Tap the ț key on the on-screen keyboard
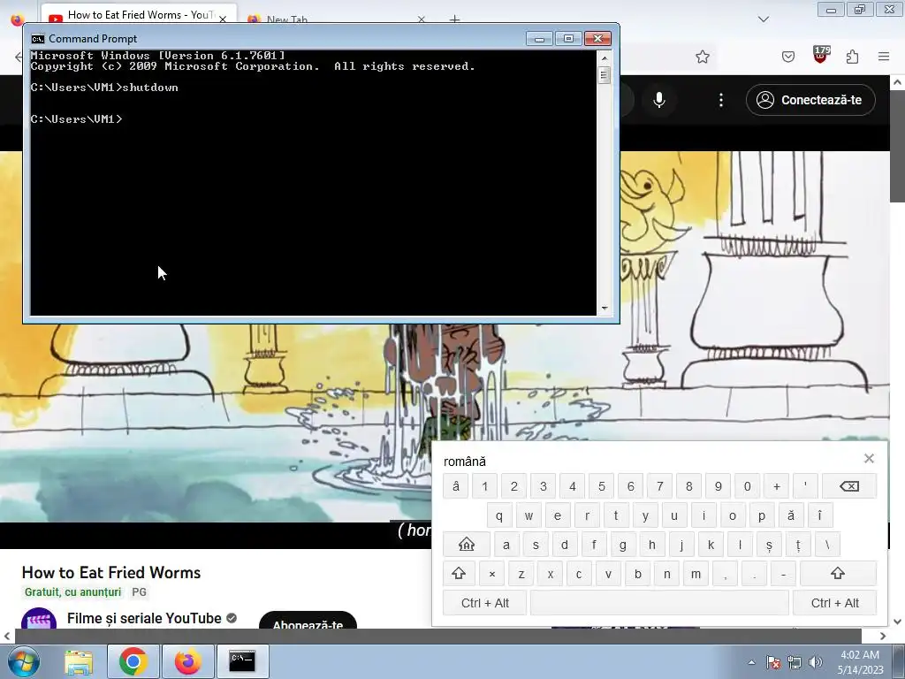This screenshot has width=905, height=679. tap(798, 545)
